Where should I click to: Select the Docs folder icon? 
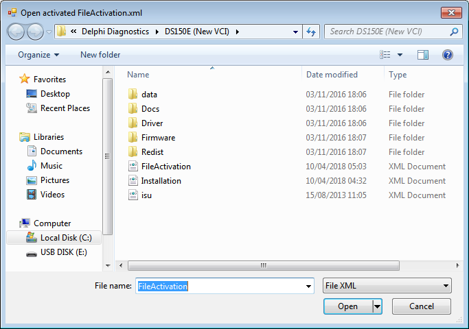coord(133,108)
